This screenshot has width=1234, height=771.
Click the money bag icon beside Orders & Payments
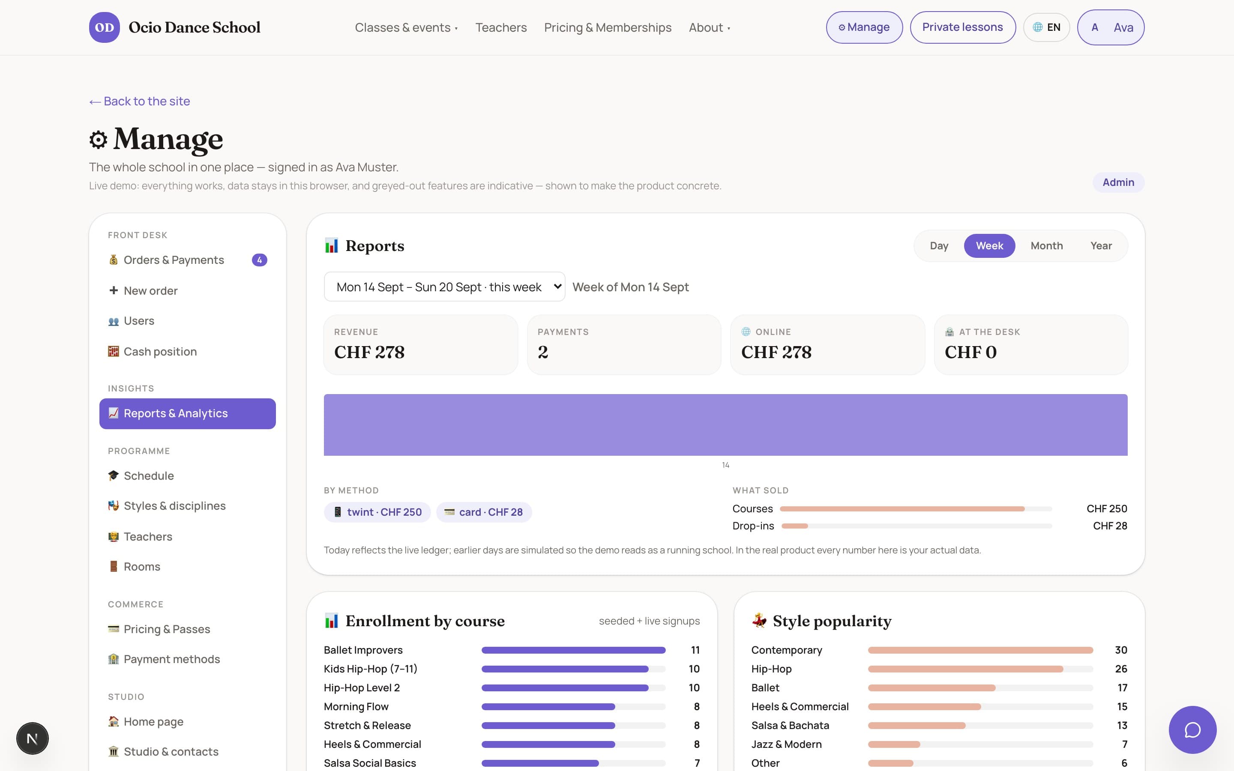[x=113, y=260]
